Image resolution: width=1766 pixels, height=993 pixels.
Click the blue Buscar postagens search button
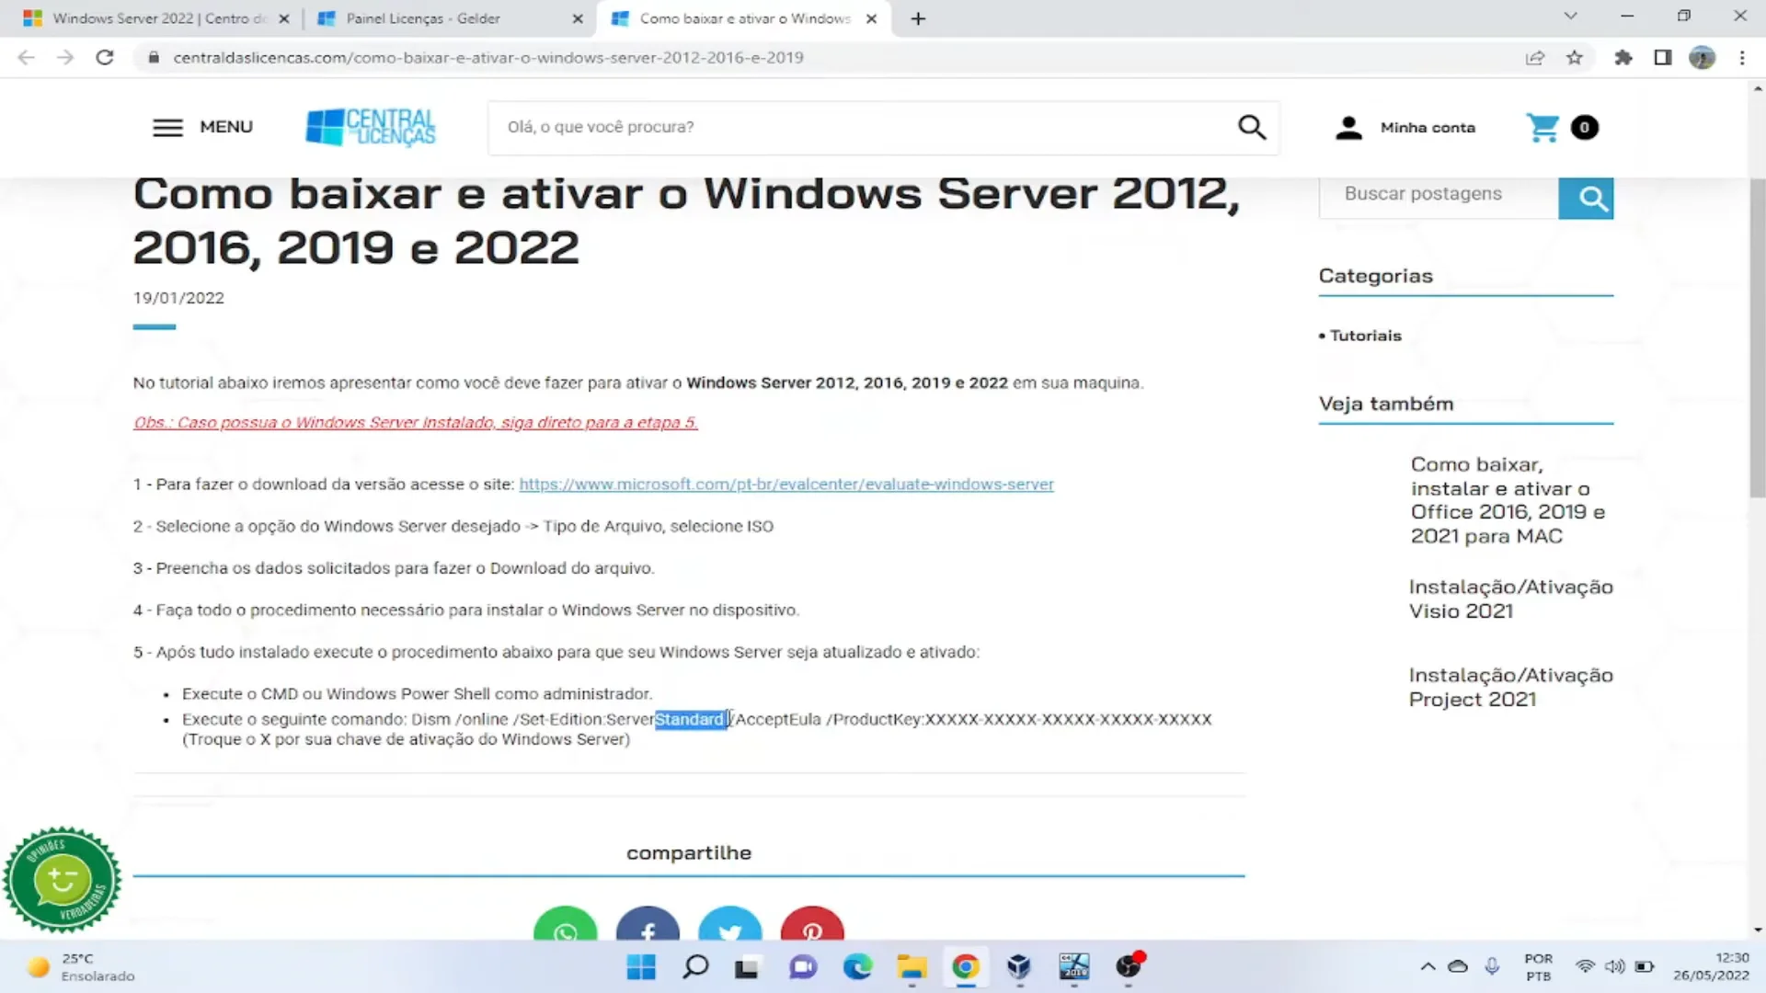[1586, 198]
